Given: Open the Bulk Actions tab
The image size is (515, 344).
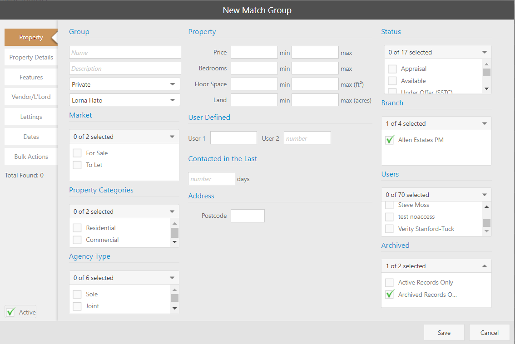Looking at the screenshot, I should 31,157.
